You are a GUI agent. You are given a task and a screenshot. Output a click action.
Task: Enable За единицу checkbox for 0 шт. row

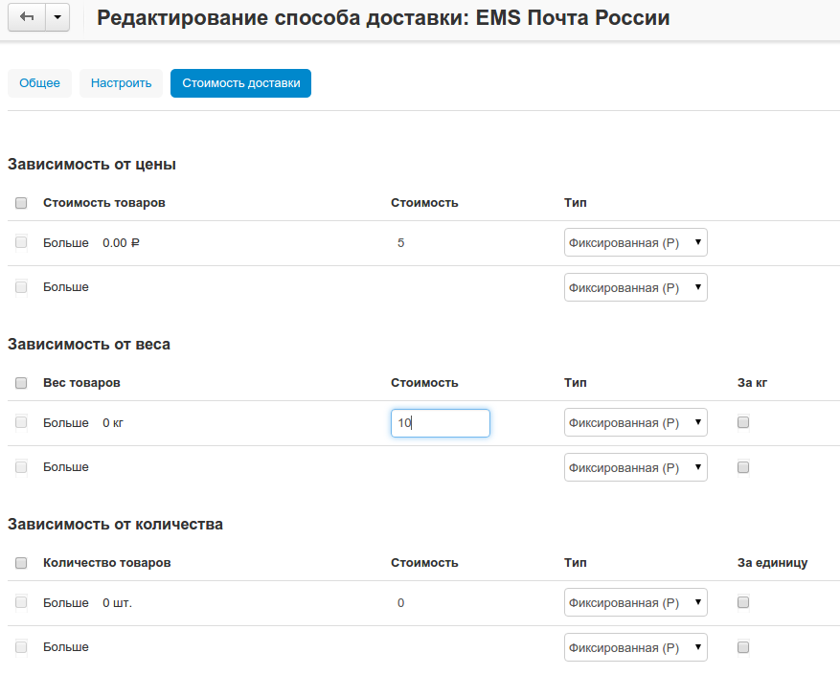pos(743,602)
